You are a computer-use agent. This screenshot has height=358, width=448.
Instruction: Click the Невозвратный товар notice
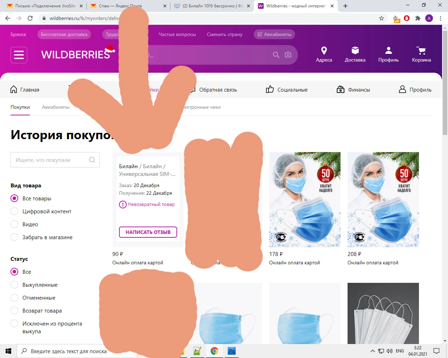pos(147,205)
